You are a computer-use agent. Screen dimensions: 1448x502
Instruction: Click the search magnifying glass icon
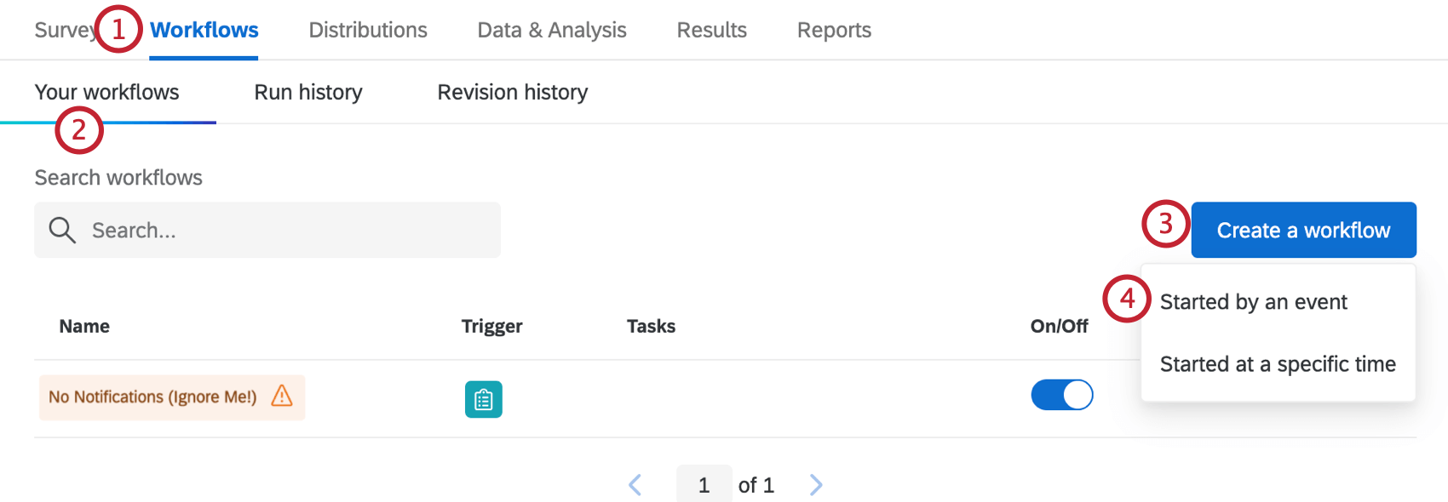tap(62, 230)
